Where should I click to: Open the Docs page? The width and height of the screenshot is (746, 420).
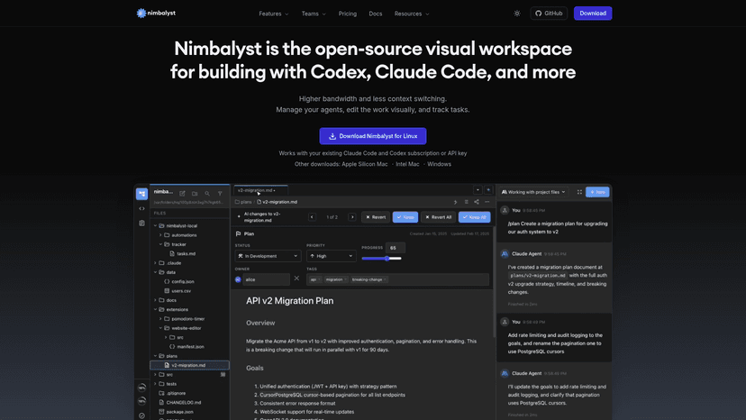point(376,14)
